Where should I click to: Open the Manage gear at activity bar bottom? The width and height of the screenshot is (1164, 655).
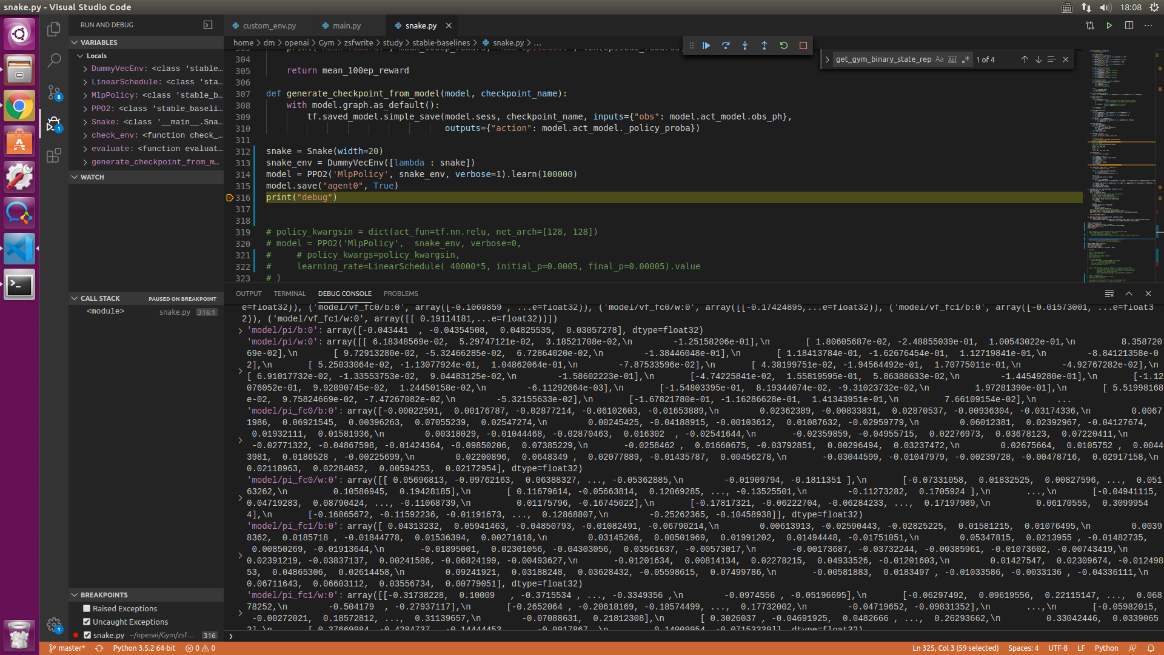pos(54,625)
